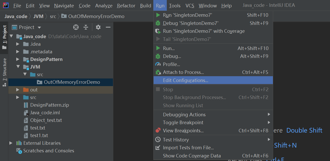This screenshot has width=330, height=161.
Task: Click the collapse all icon in Project panel
Action: pos(86,27)
